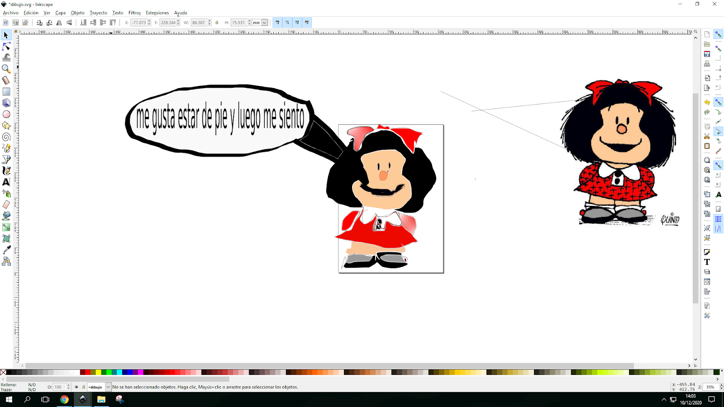Open the Extensiones menu
Viewport: 724px width, 407px height.
157,13
